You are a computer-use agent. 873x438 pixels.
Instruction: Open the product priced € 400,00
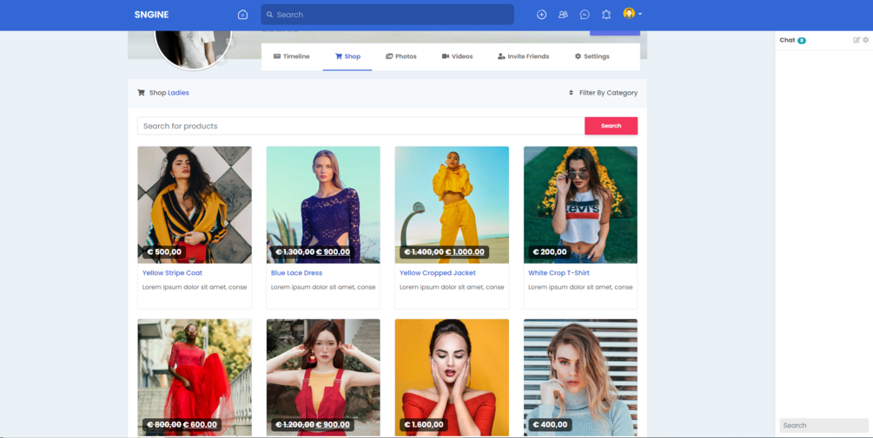tap(580, 377)
